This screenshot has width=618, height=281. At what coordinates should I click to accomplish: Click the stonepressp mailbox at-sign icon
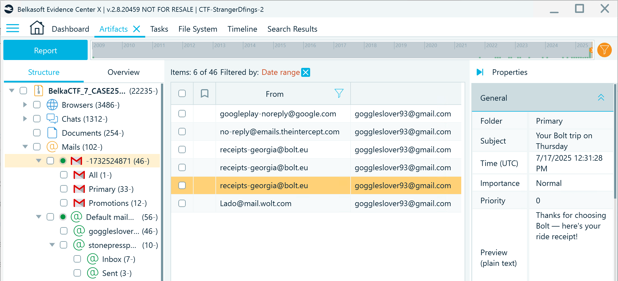point(79,245)
